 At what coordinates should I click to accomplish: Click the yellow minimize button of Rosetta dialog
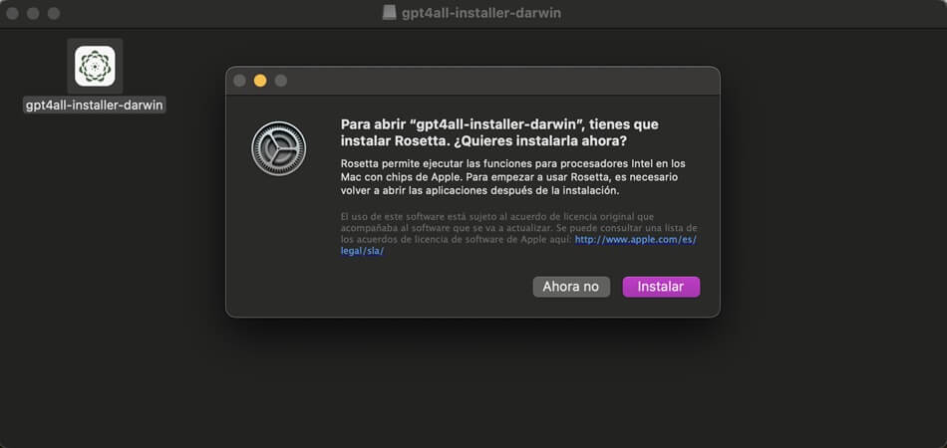[x=260, y=81]
